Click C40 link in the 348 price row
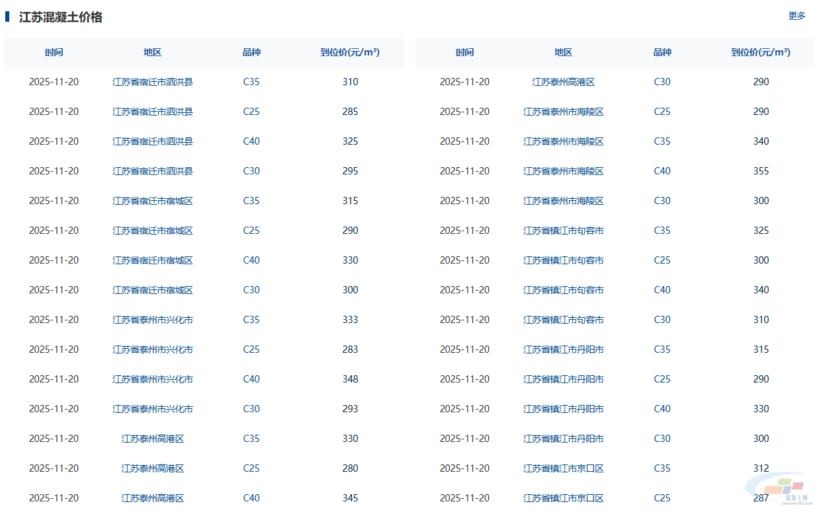819x512 pixels. [x=251, y=379]
